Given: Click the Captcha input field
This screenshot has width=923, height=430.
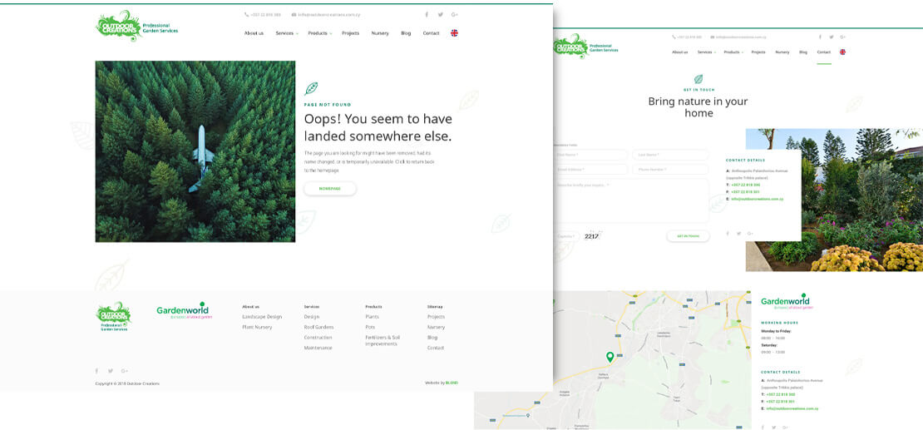Looking at the screenshot, I should (x=567, y=236).
